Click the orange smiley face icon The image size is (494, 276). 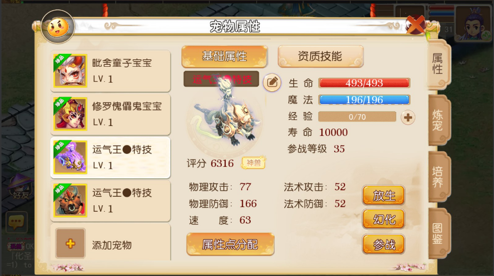coord(57,27)
